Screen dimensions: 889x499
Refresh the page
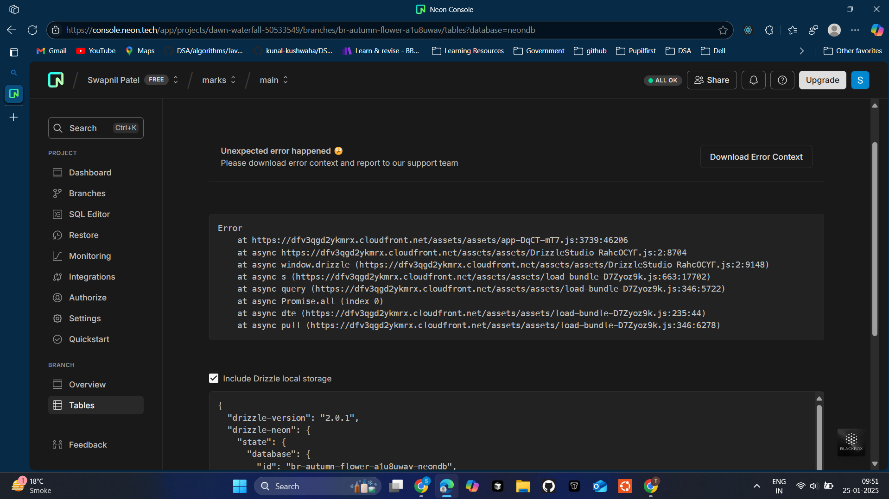(32, 30)
